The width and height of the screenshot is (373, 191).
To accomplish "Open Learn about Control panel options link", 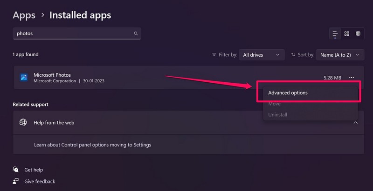I will click(x=92, y=145).
